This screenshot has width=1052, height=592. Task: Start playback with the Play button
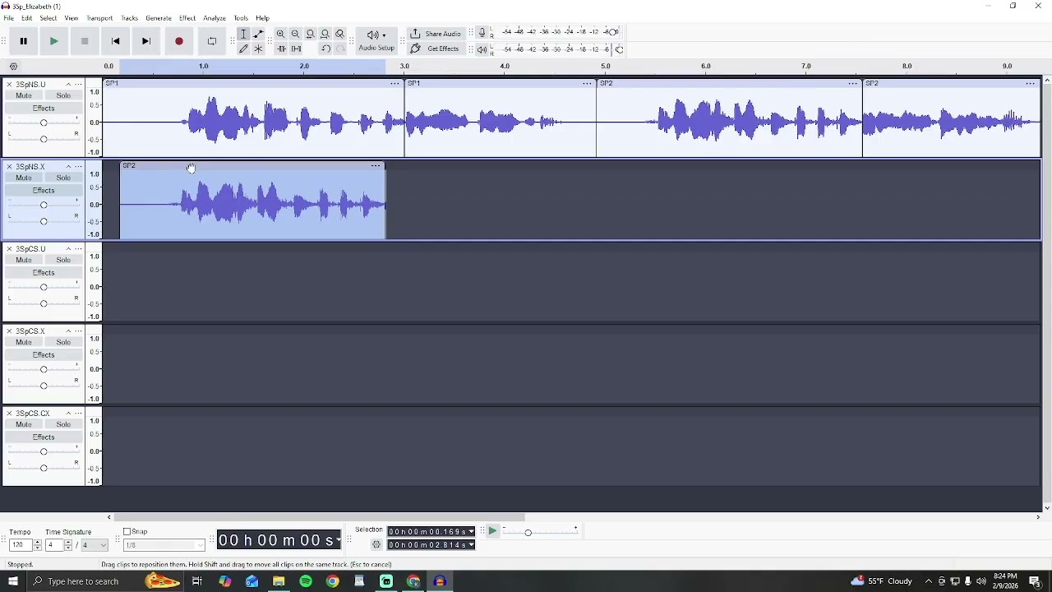54,41
